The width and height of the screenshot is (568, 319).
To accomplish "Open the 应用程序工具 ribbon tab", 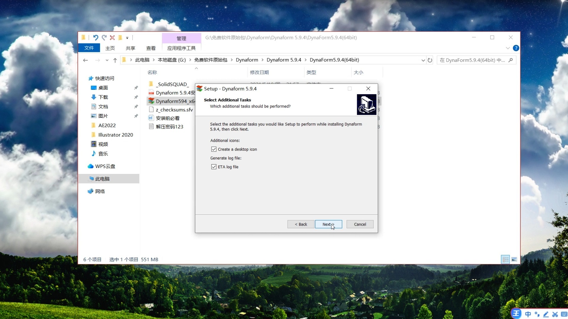I will pyautogui.click(x=181, y=48).
